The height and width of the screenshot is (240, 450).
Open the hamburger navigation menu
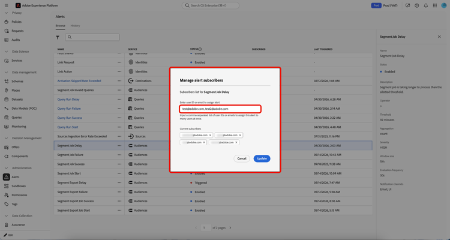(7, 5)
